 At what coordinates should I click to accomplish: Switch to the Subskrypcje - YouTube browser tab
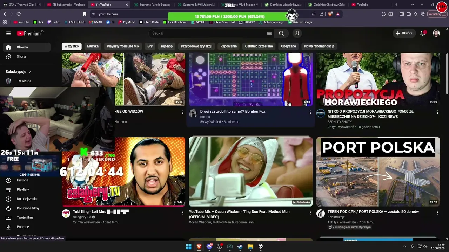click(66, 5)
